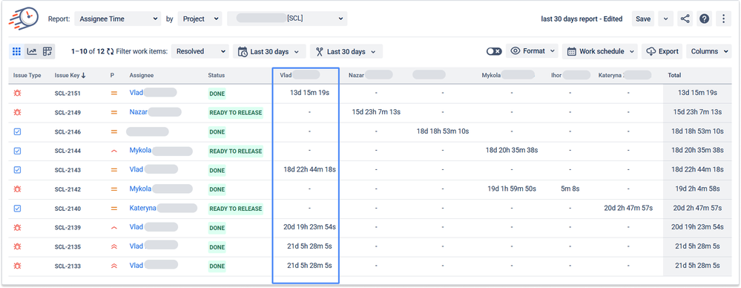Image resolution: width=741 pixels, height=288 pixels.
Task: Click the READY TO RELEASE status of SCL-2149
Action: 235,113
